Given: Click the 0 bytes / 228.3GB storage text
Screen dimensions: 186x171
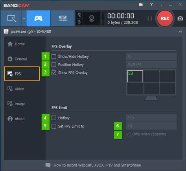Looking at the screenshot, I should point(123,22).
